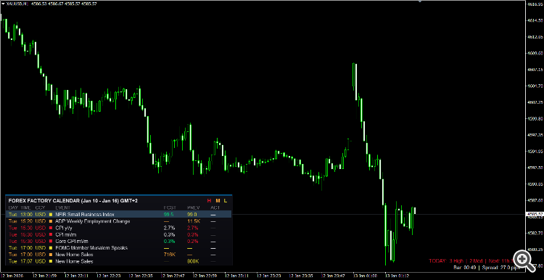This screenshot has width=544, height=280.
Task: Click the red impact square for Core CPI m/m
Action: (x=51, y=241)
